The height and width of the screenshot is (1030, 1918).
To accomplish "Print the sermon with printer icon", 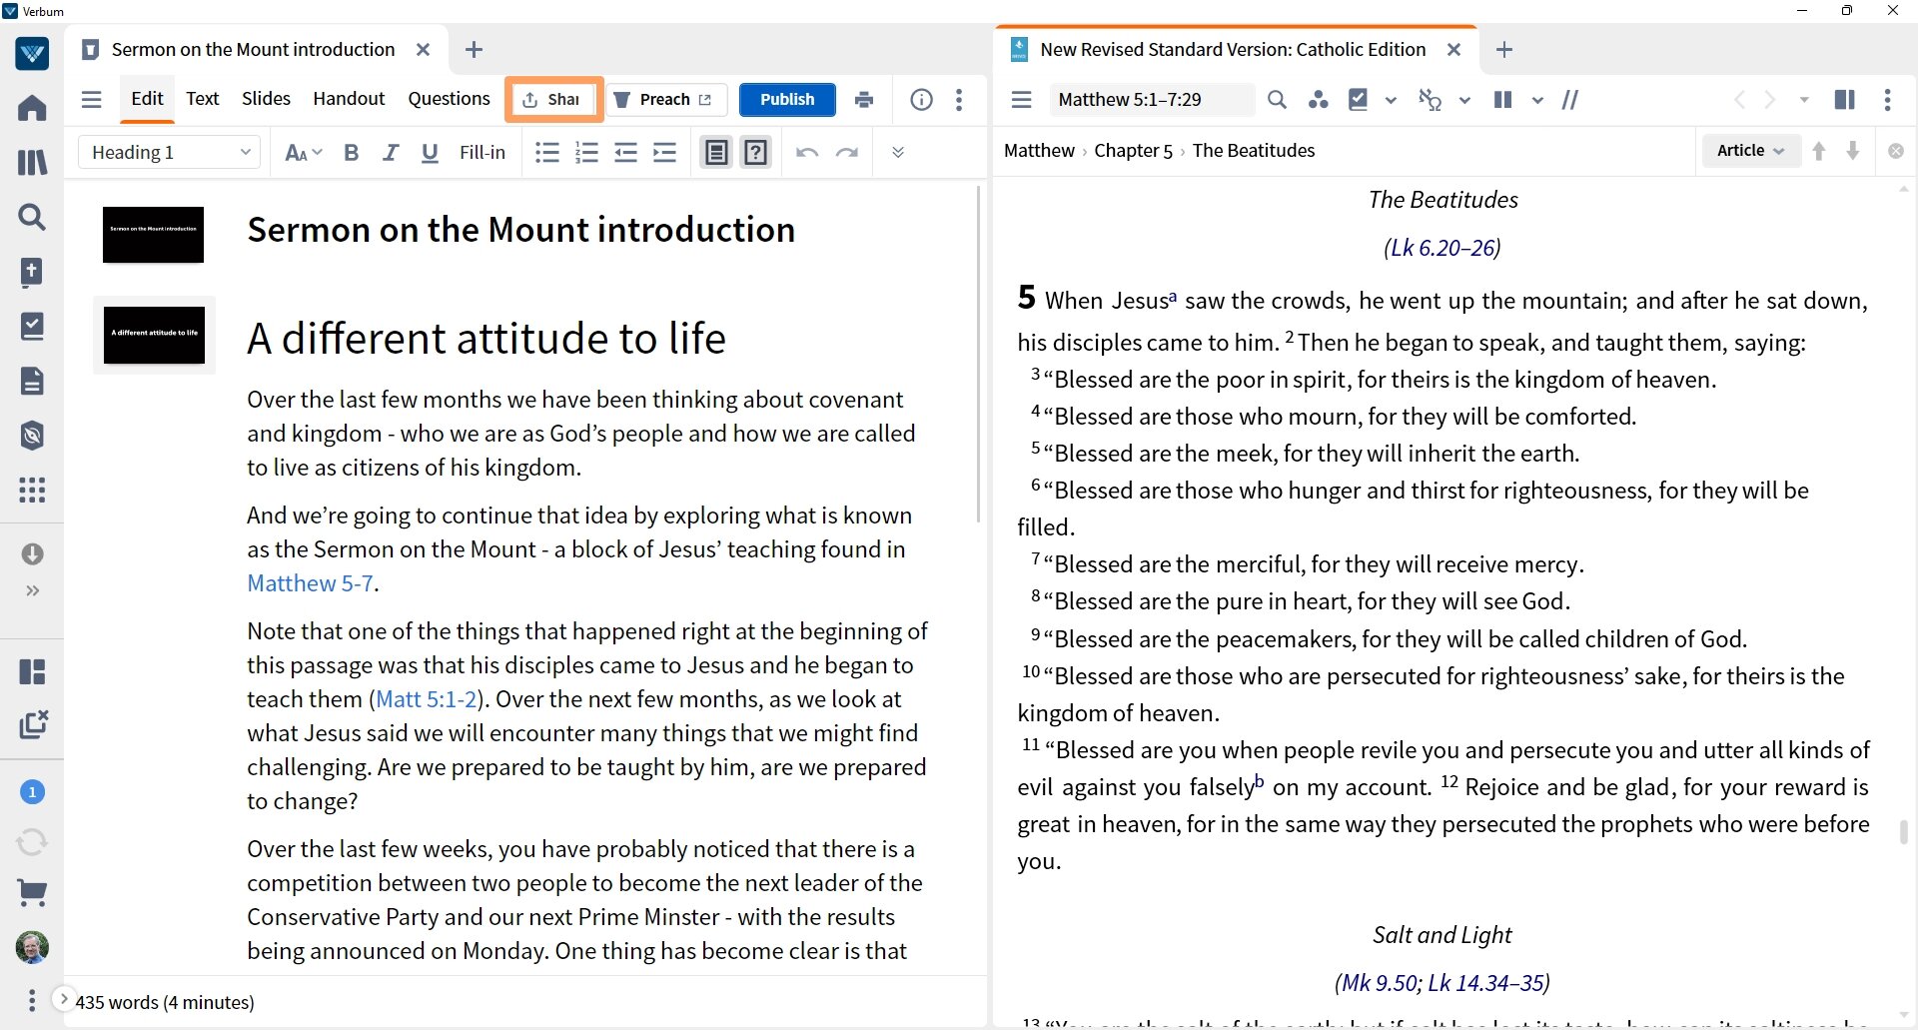I will pyautogui.click(x=864, y=99).
